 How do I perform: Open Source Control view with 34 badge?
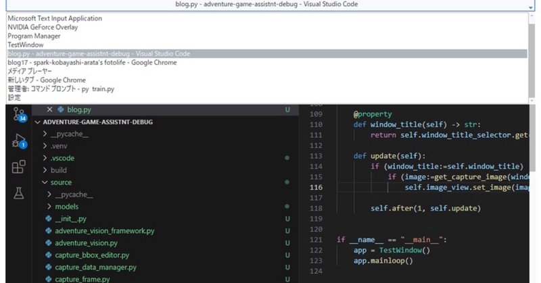point(19,114)
